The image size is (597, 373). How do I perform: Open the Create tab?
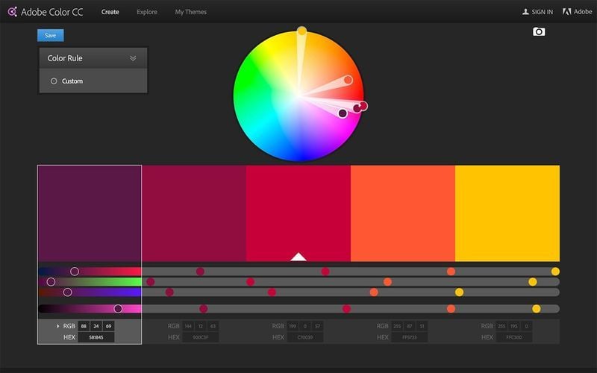point(110,12)
